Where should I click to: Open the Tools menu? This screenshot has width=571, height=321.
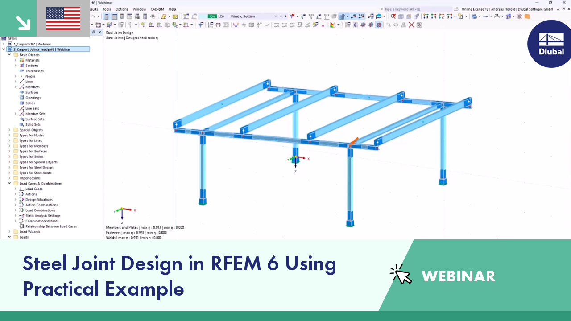coord(107,9)
